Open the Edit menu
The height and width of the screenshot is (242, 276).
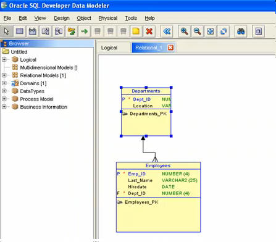[23, 18]
